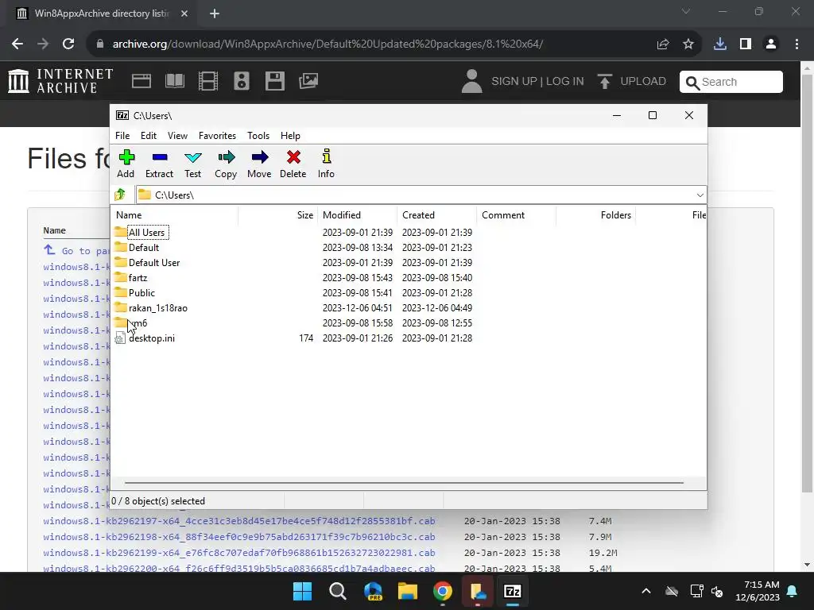This screenshot has height=610, width=814.
Task: Open the Tools menu in 7-Zip
Action: [x=258, y=135]
